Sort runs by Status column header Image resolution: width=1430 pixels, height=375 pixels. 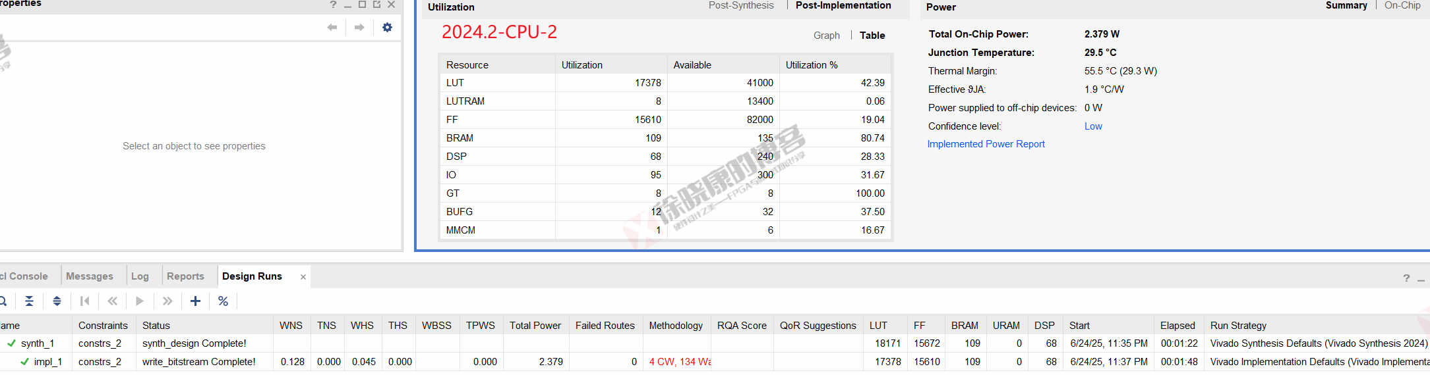point(204,325)
